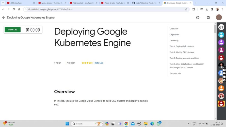
Task: Click the camera screenshot icon in floating toolbar
Action: (x=224, y=70)
